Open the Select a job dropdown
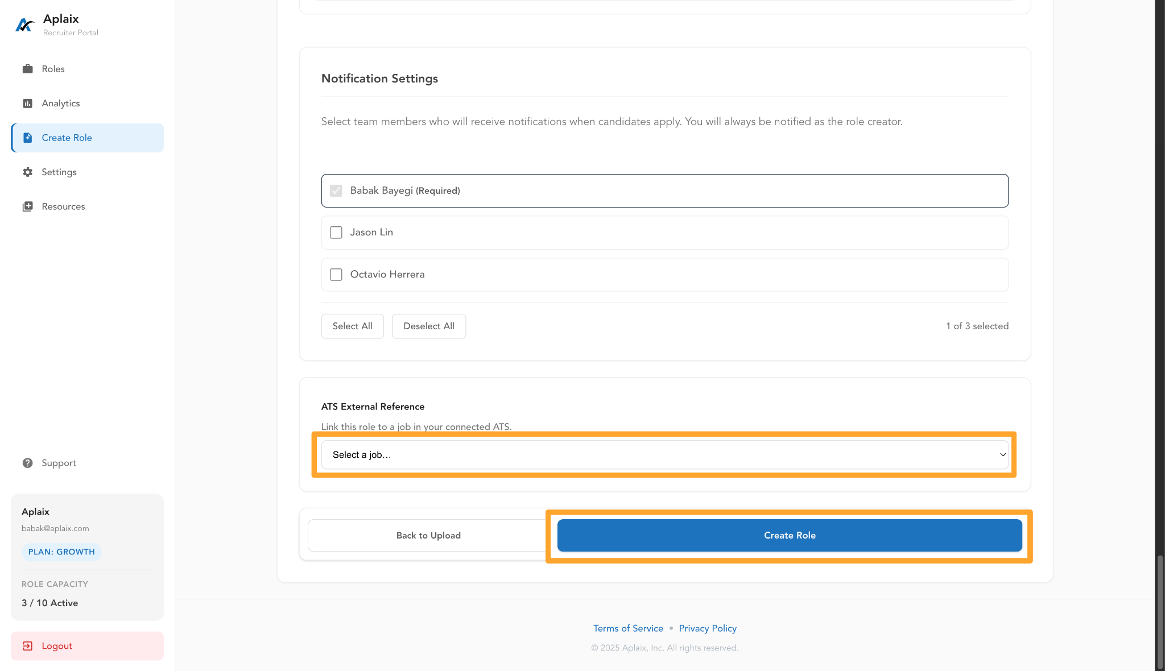 (x=664, y=455)
